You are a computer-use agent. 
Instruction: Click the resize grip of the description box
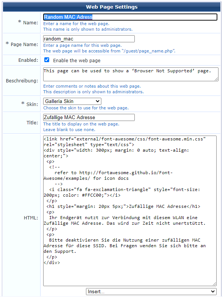pos(216,79)
